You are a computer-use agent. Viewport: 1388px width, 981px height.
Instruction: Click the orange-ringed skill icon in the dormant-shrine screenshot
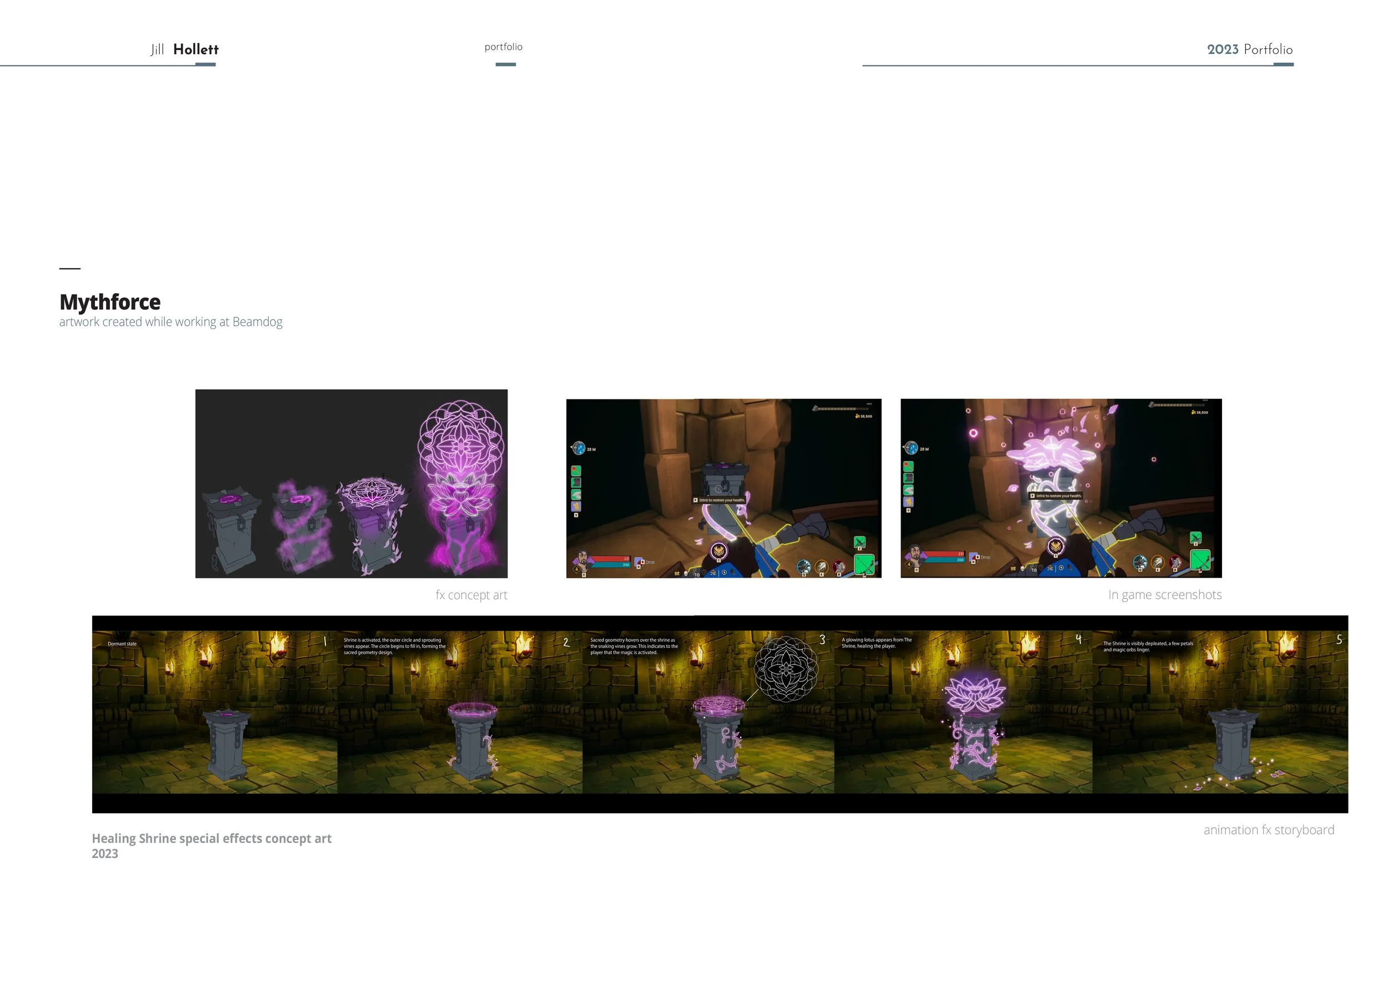click(822, 566)
